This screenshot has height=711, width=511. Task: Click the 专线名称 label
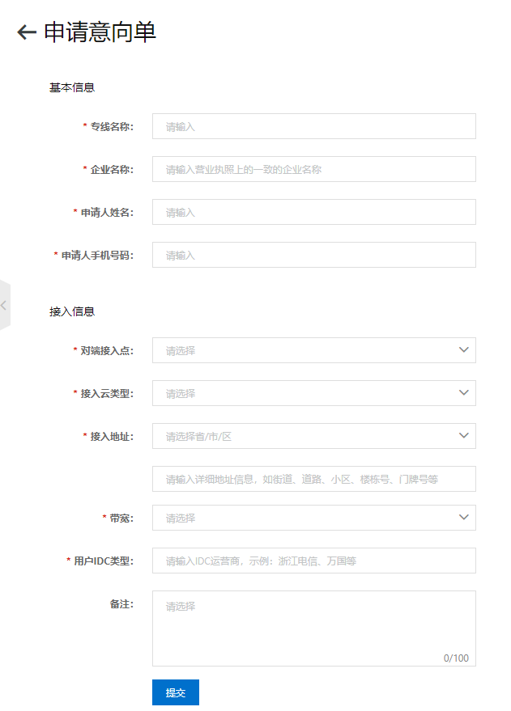pyautogui.click(x=112, y=126)
